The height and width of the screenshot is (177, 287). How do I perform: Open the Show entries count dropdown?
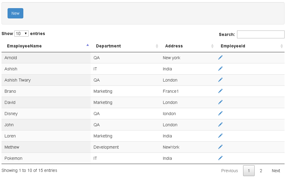pos(21,34)
